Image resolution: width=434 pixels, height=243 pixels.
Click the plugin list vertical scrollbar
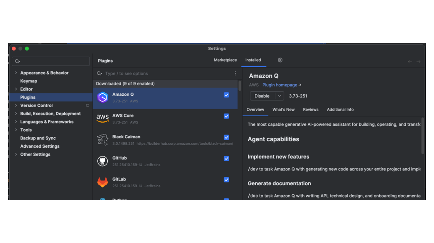click(240, 86)
